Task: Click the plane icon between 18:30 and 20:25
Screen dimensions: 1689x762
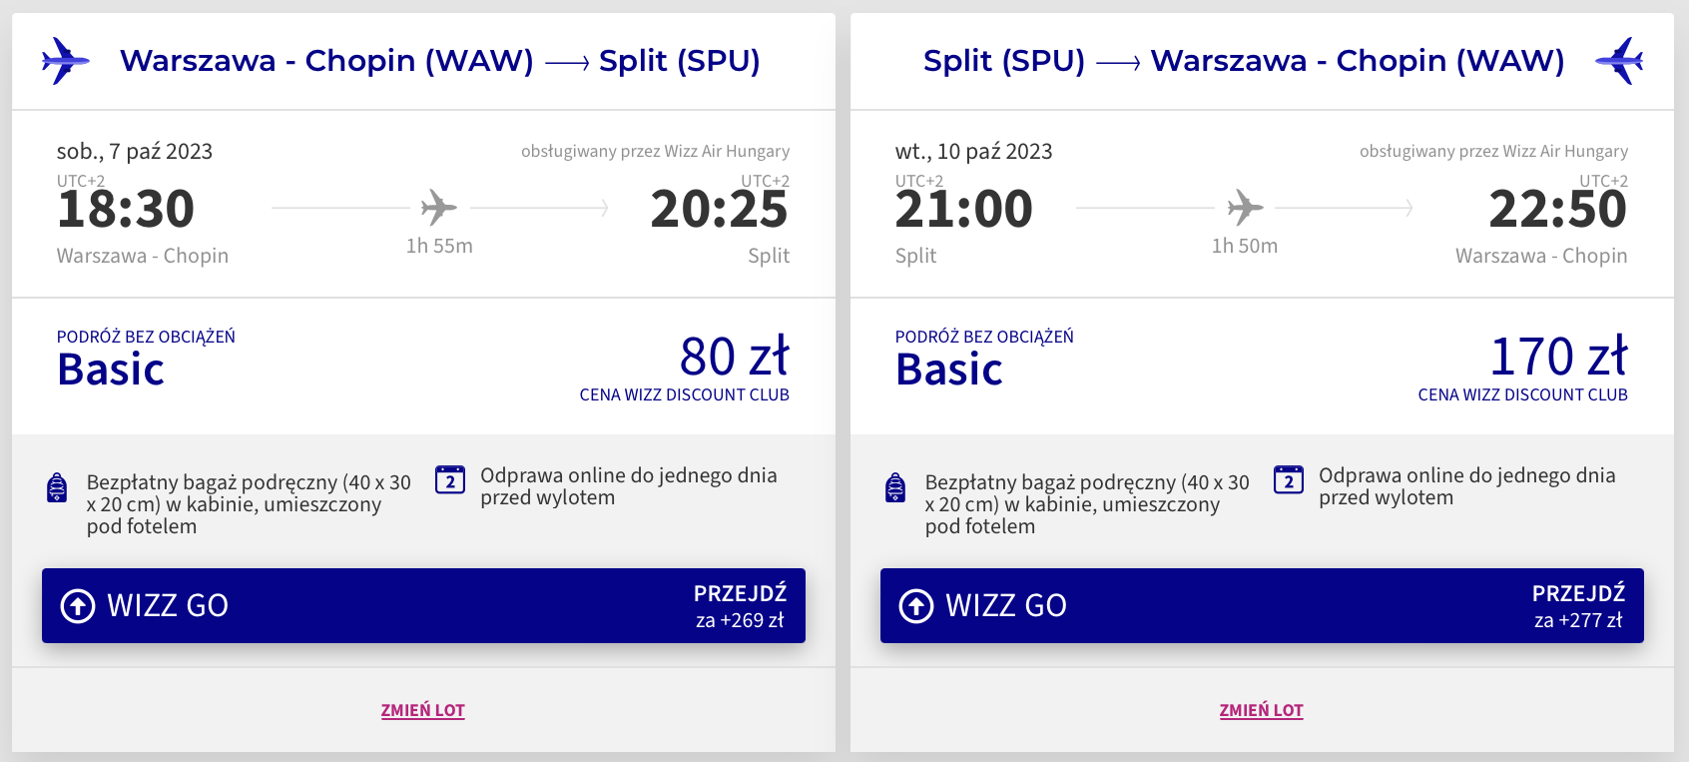Action: [438, 208]
